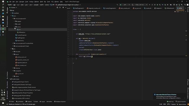Open the Pixel 2 device selector dropdown

click(140, 5)
